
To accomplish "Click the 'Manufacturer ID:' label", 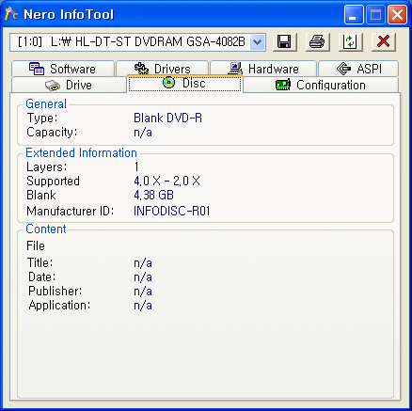I will [x=70, y=211].
